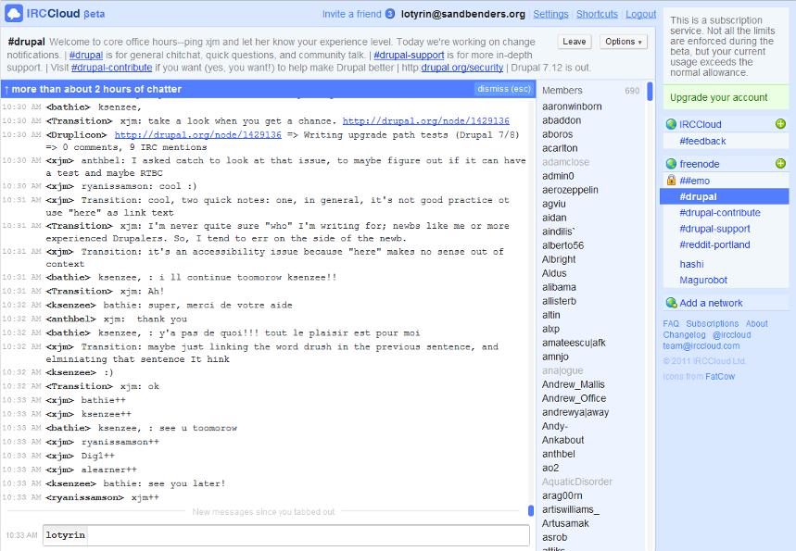
Task: Select member andrewya|away
Action: [575, 412]
